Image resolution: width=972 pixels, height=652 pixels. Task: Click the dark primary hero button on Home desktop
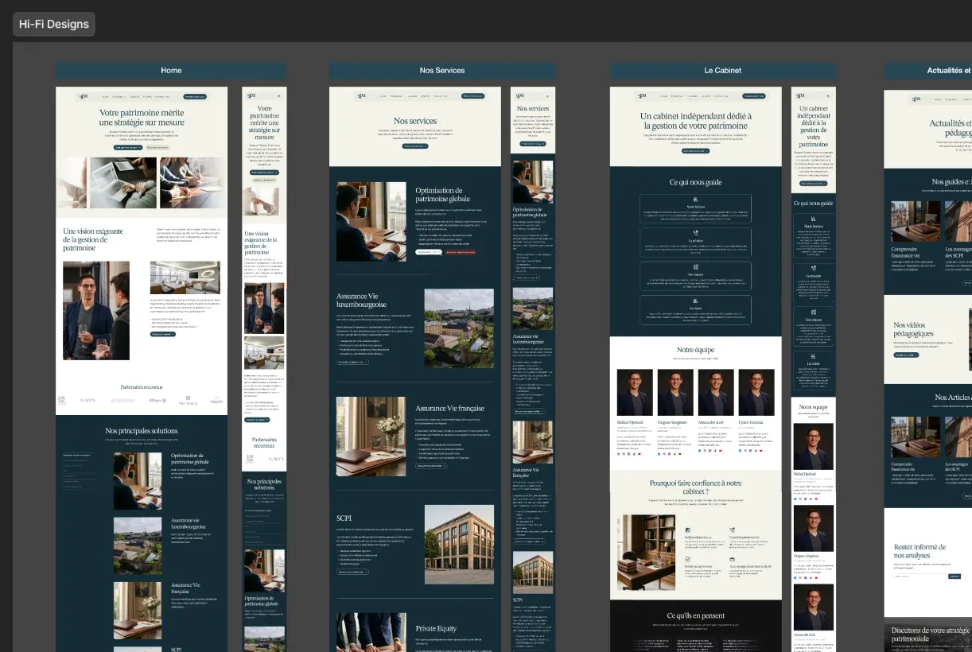point(129,147)
